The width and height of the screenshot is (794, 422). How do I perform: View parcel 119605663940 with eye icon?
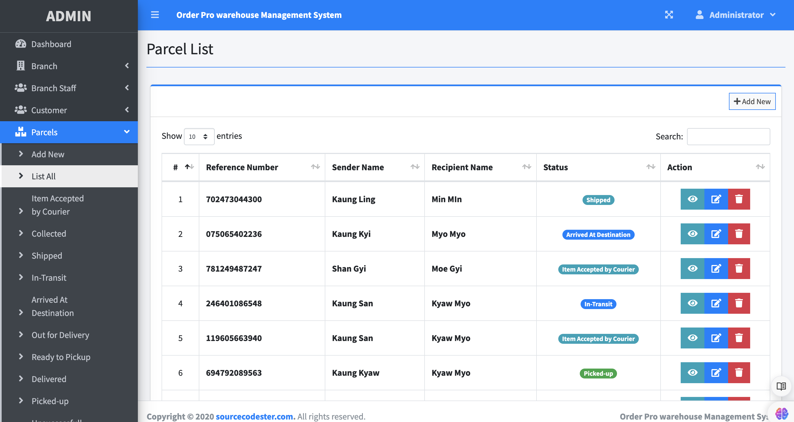click(x=692, y=338)
